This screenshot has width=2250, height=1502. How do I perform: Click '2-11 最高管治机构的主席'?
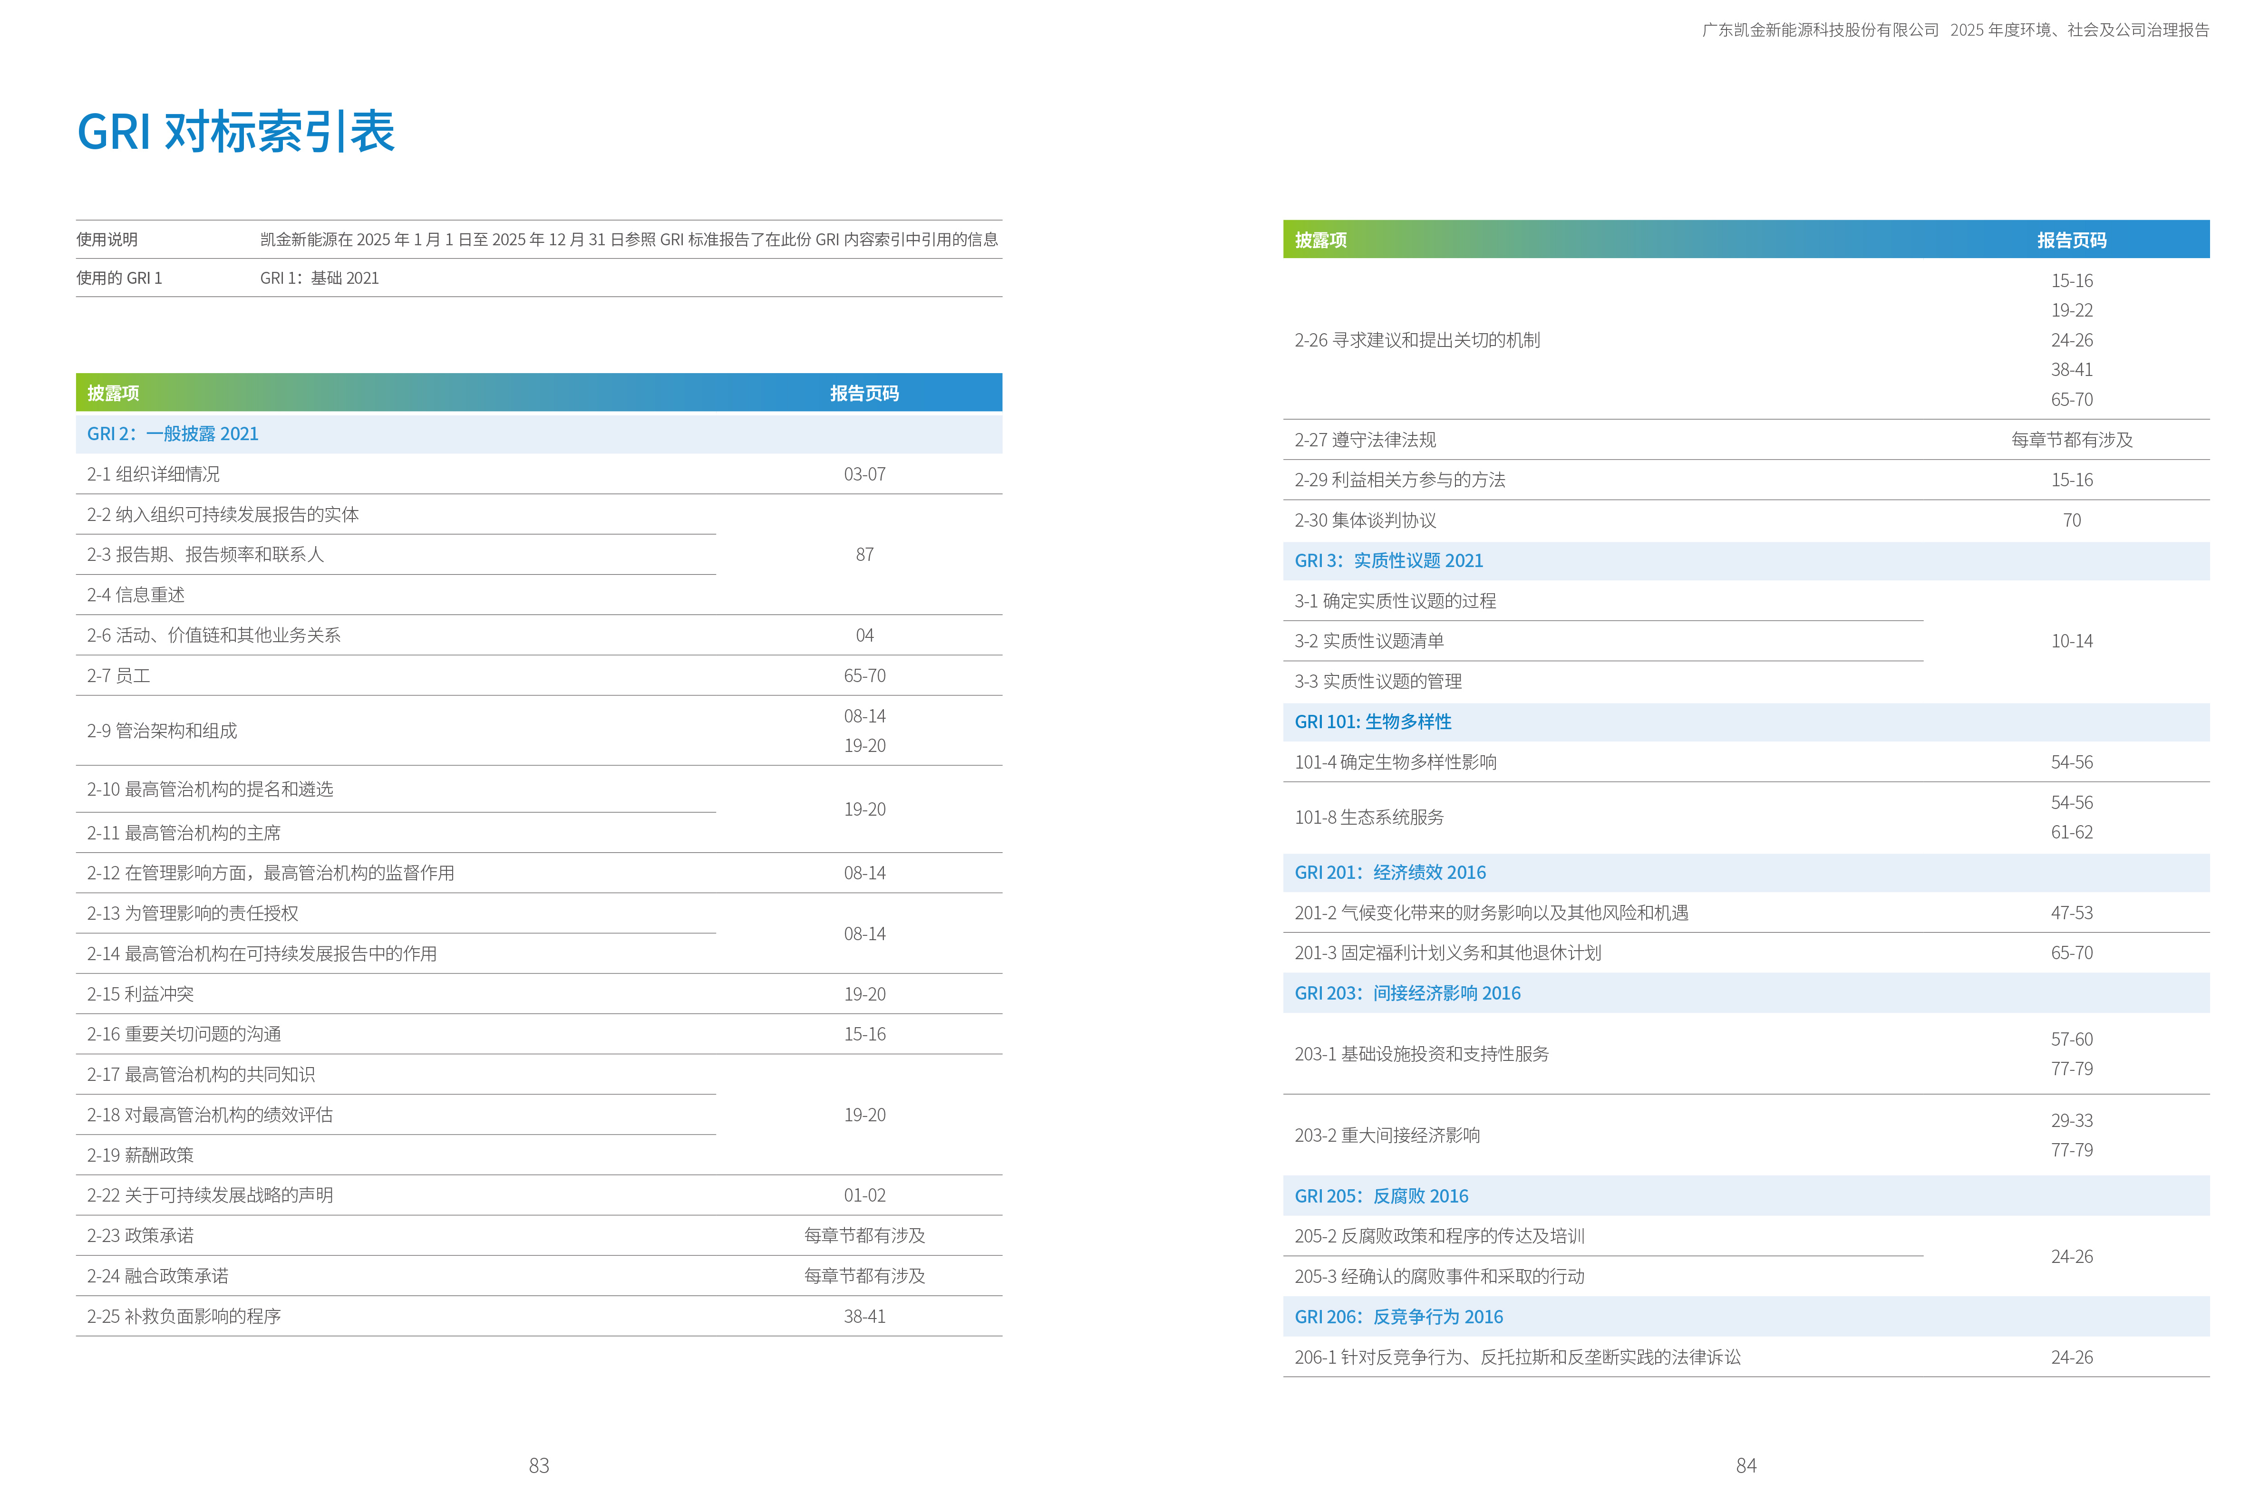click(184, 833)
